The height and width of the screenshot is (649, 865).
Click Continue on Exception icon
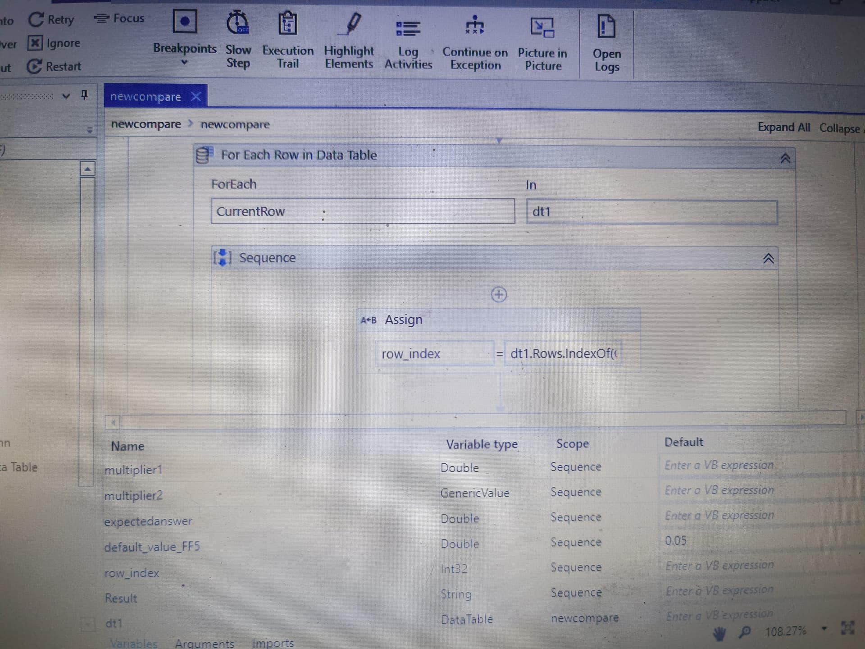click(x=474, y=25)
